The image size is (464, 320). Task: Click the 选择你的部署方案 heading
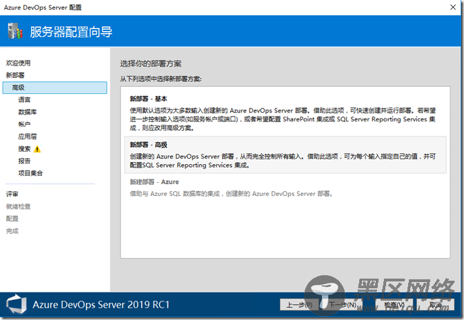tap(150, 63)
